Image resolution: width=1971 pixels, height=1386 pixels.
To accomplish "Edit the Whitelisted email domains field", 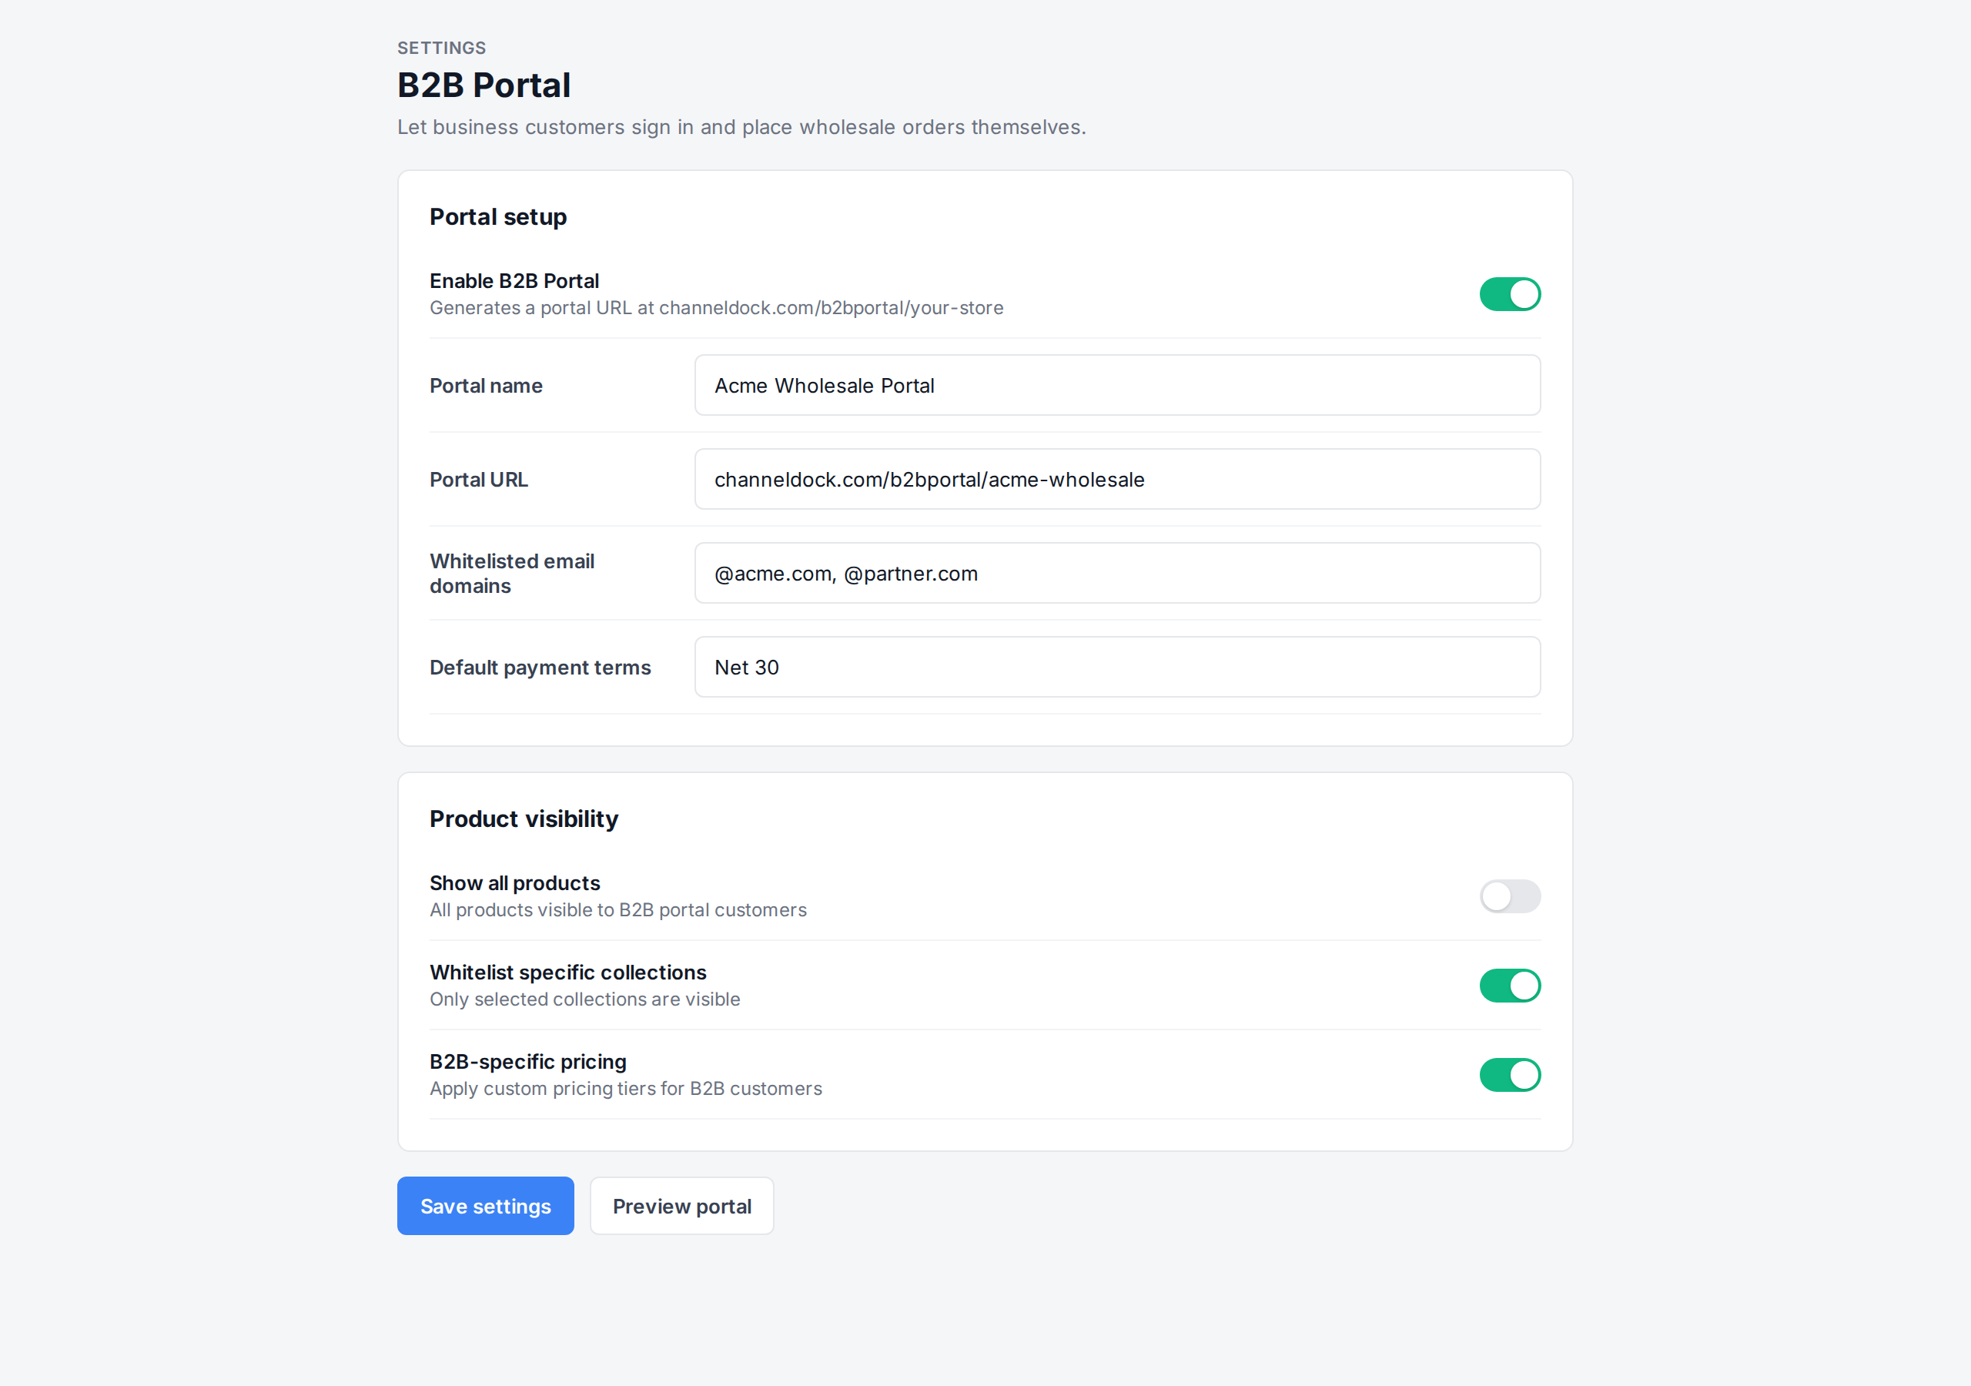I will [1117, 573].
